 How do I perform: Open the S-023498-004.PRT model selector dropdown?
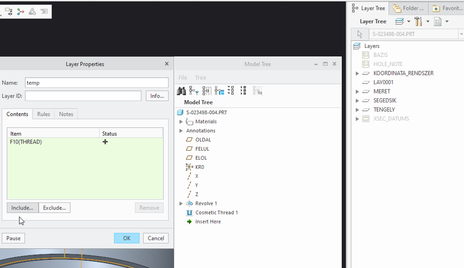click(461, 34)
